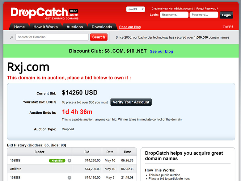Viewport: 241px width, 181px height.
Task: Click the Verify Your Account button
Action: tap(131, 102)
